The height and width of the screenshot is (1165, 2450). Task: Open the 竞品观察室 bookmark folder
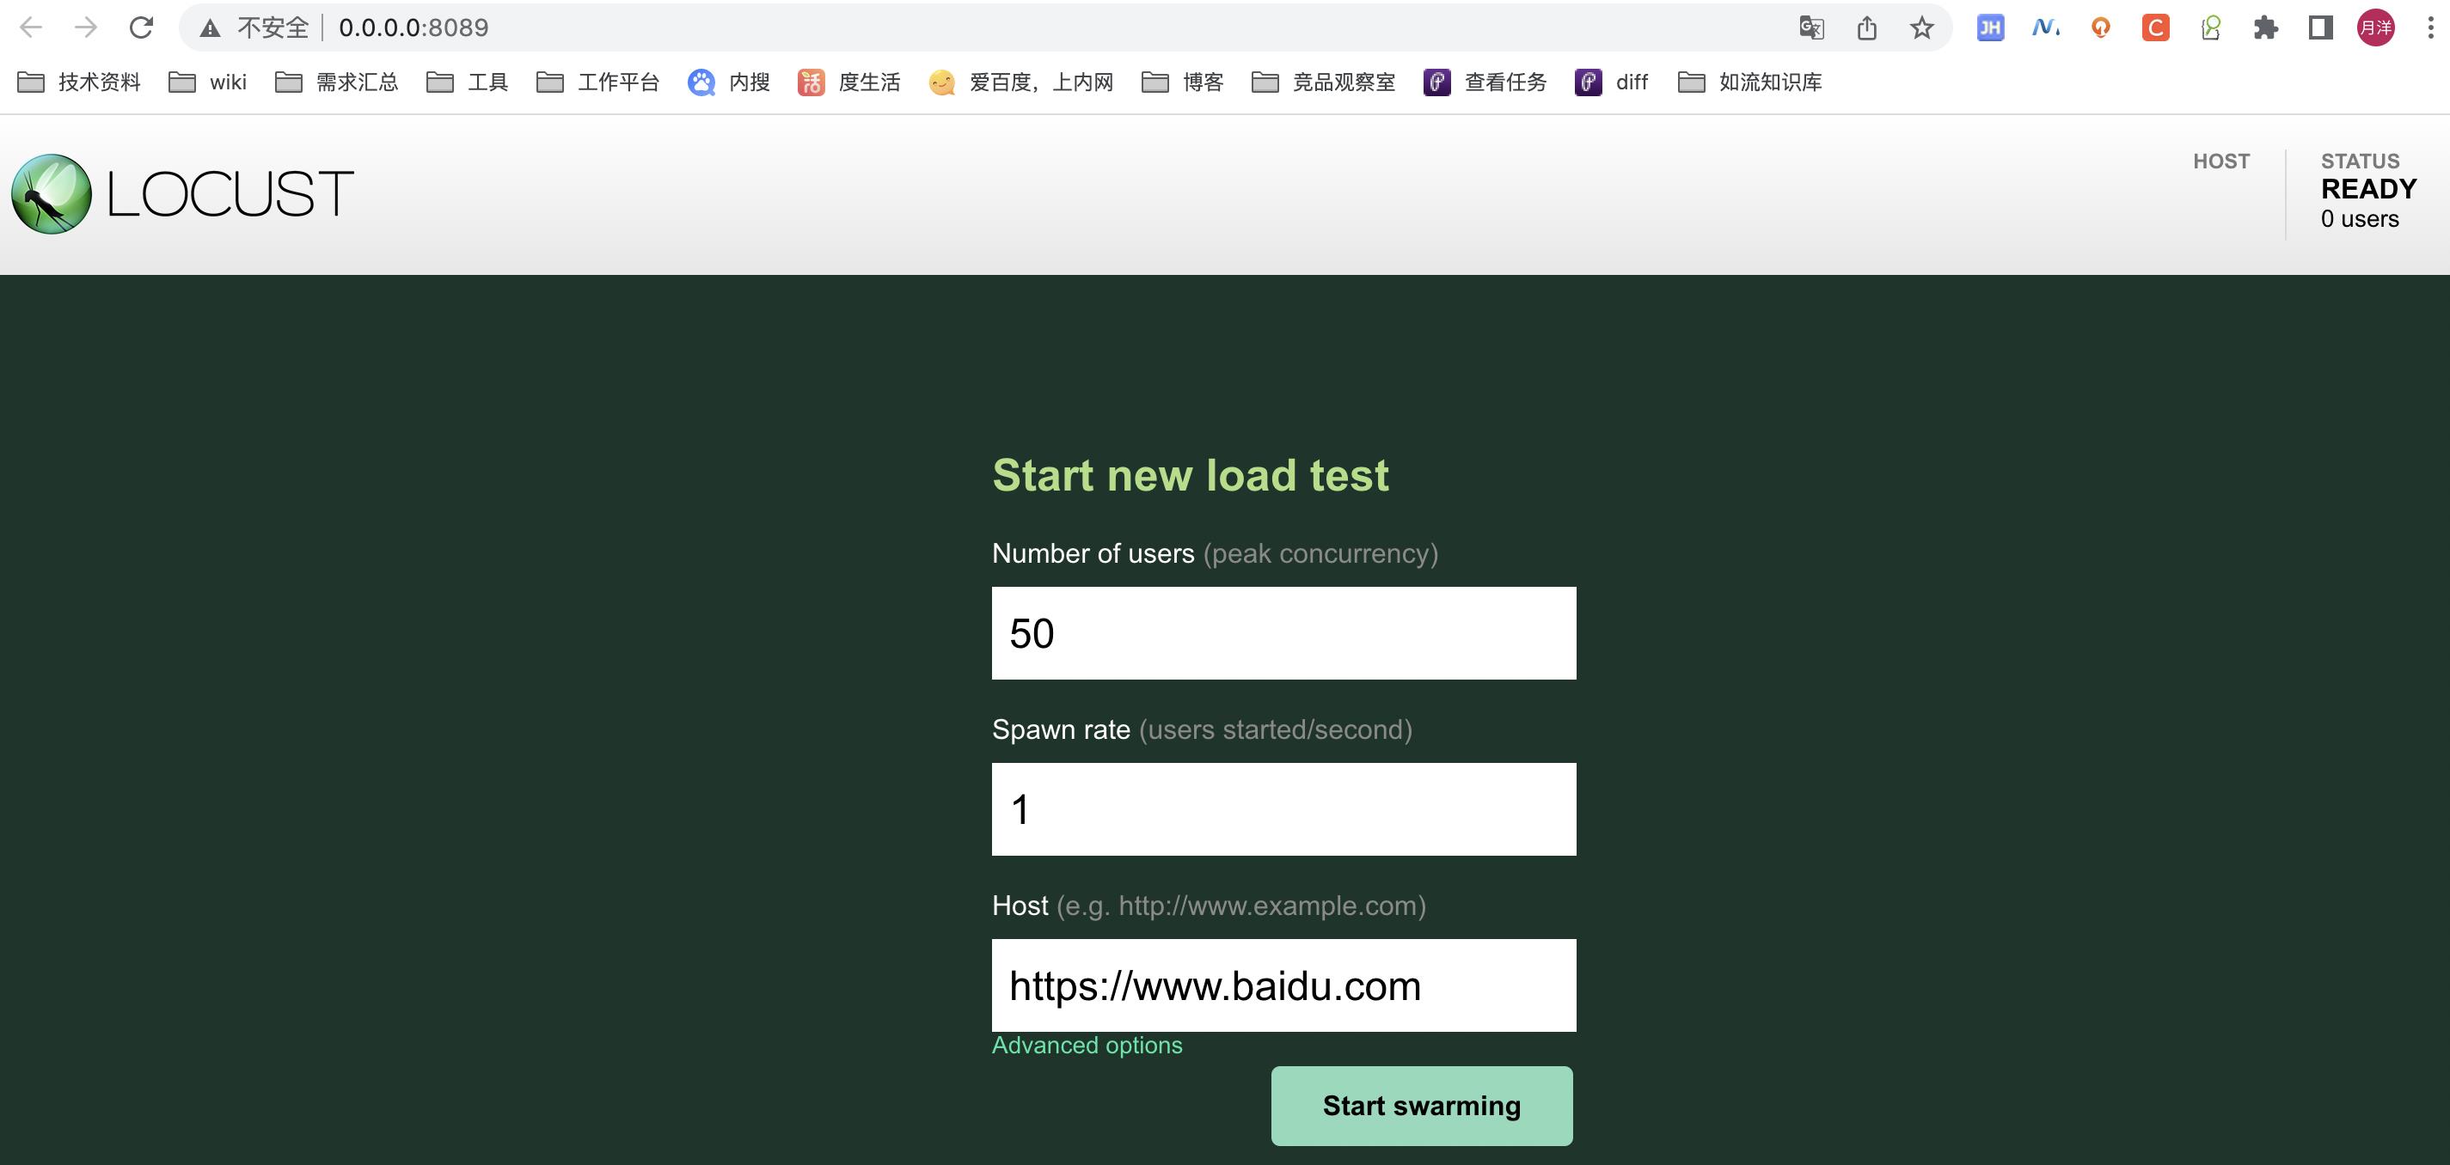[1324, 82]
